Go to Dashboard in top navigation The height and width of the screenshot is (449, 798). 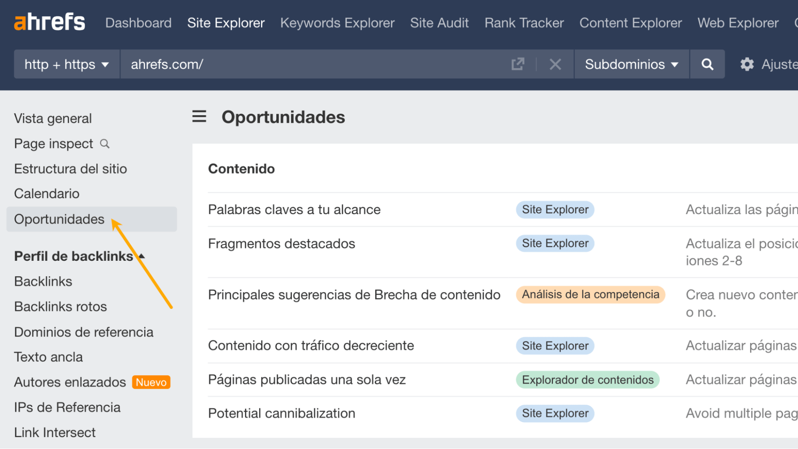pyautogui.click(x=139, y=23)
